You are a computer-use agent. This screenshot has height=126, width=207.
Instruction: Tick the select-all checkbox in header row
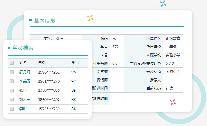12,63
